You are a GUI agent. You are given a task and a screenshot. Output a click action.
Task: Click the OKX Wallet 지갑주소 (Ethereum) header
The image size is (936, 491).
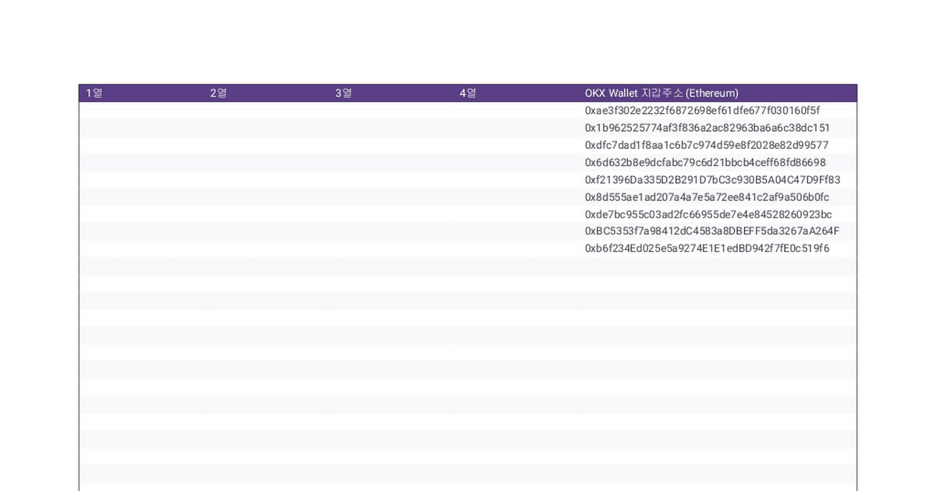(x=661, y=94)
